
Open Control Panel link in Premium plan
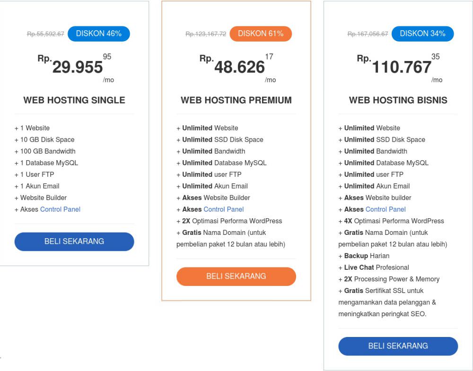pyautogui.click(x=223, y=209)
